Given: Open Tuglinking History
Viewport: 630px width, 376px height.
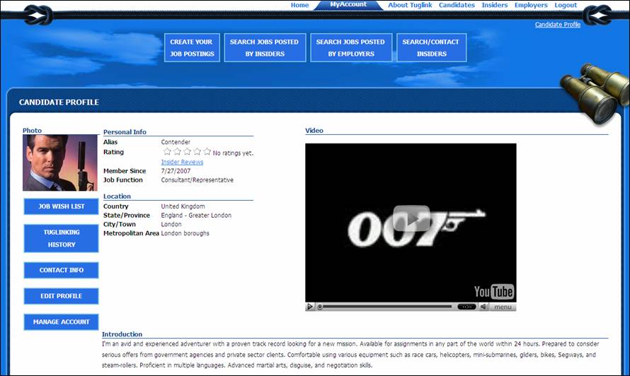Looking at the screenshot, I should pos(61,238).
